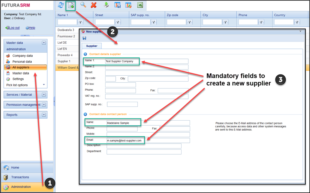Viewport: 310px width, 193px height.
Task: Click the green download import icon
Action: [x=106, y=5]
